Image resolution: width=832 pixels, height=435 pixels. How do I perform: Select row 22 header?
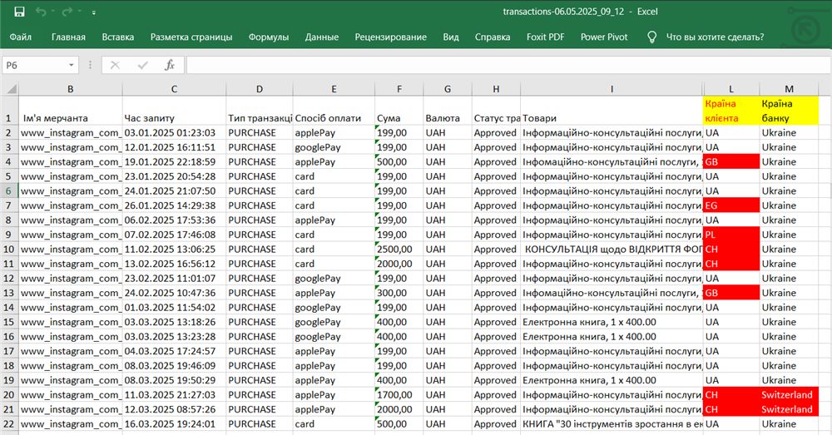tap(9, 424)
